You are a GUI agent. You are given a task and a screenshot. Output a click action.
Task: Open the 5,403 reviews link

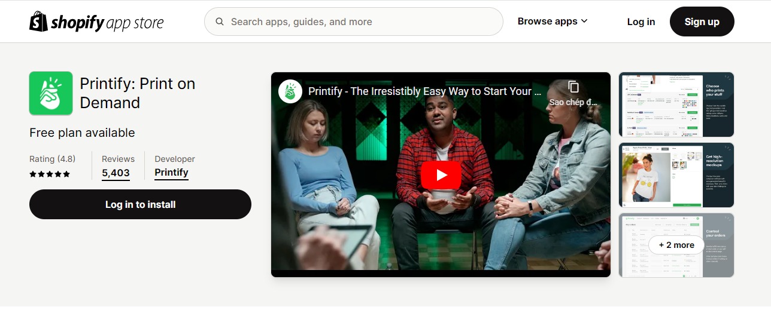tap(116, 173)
